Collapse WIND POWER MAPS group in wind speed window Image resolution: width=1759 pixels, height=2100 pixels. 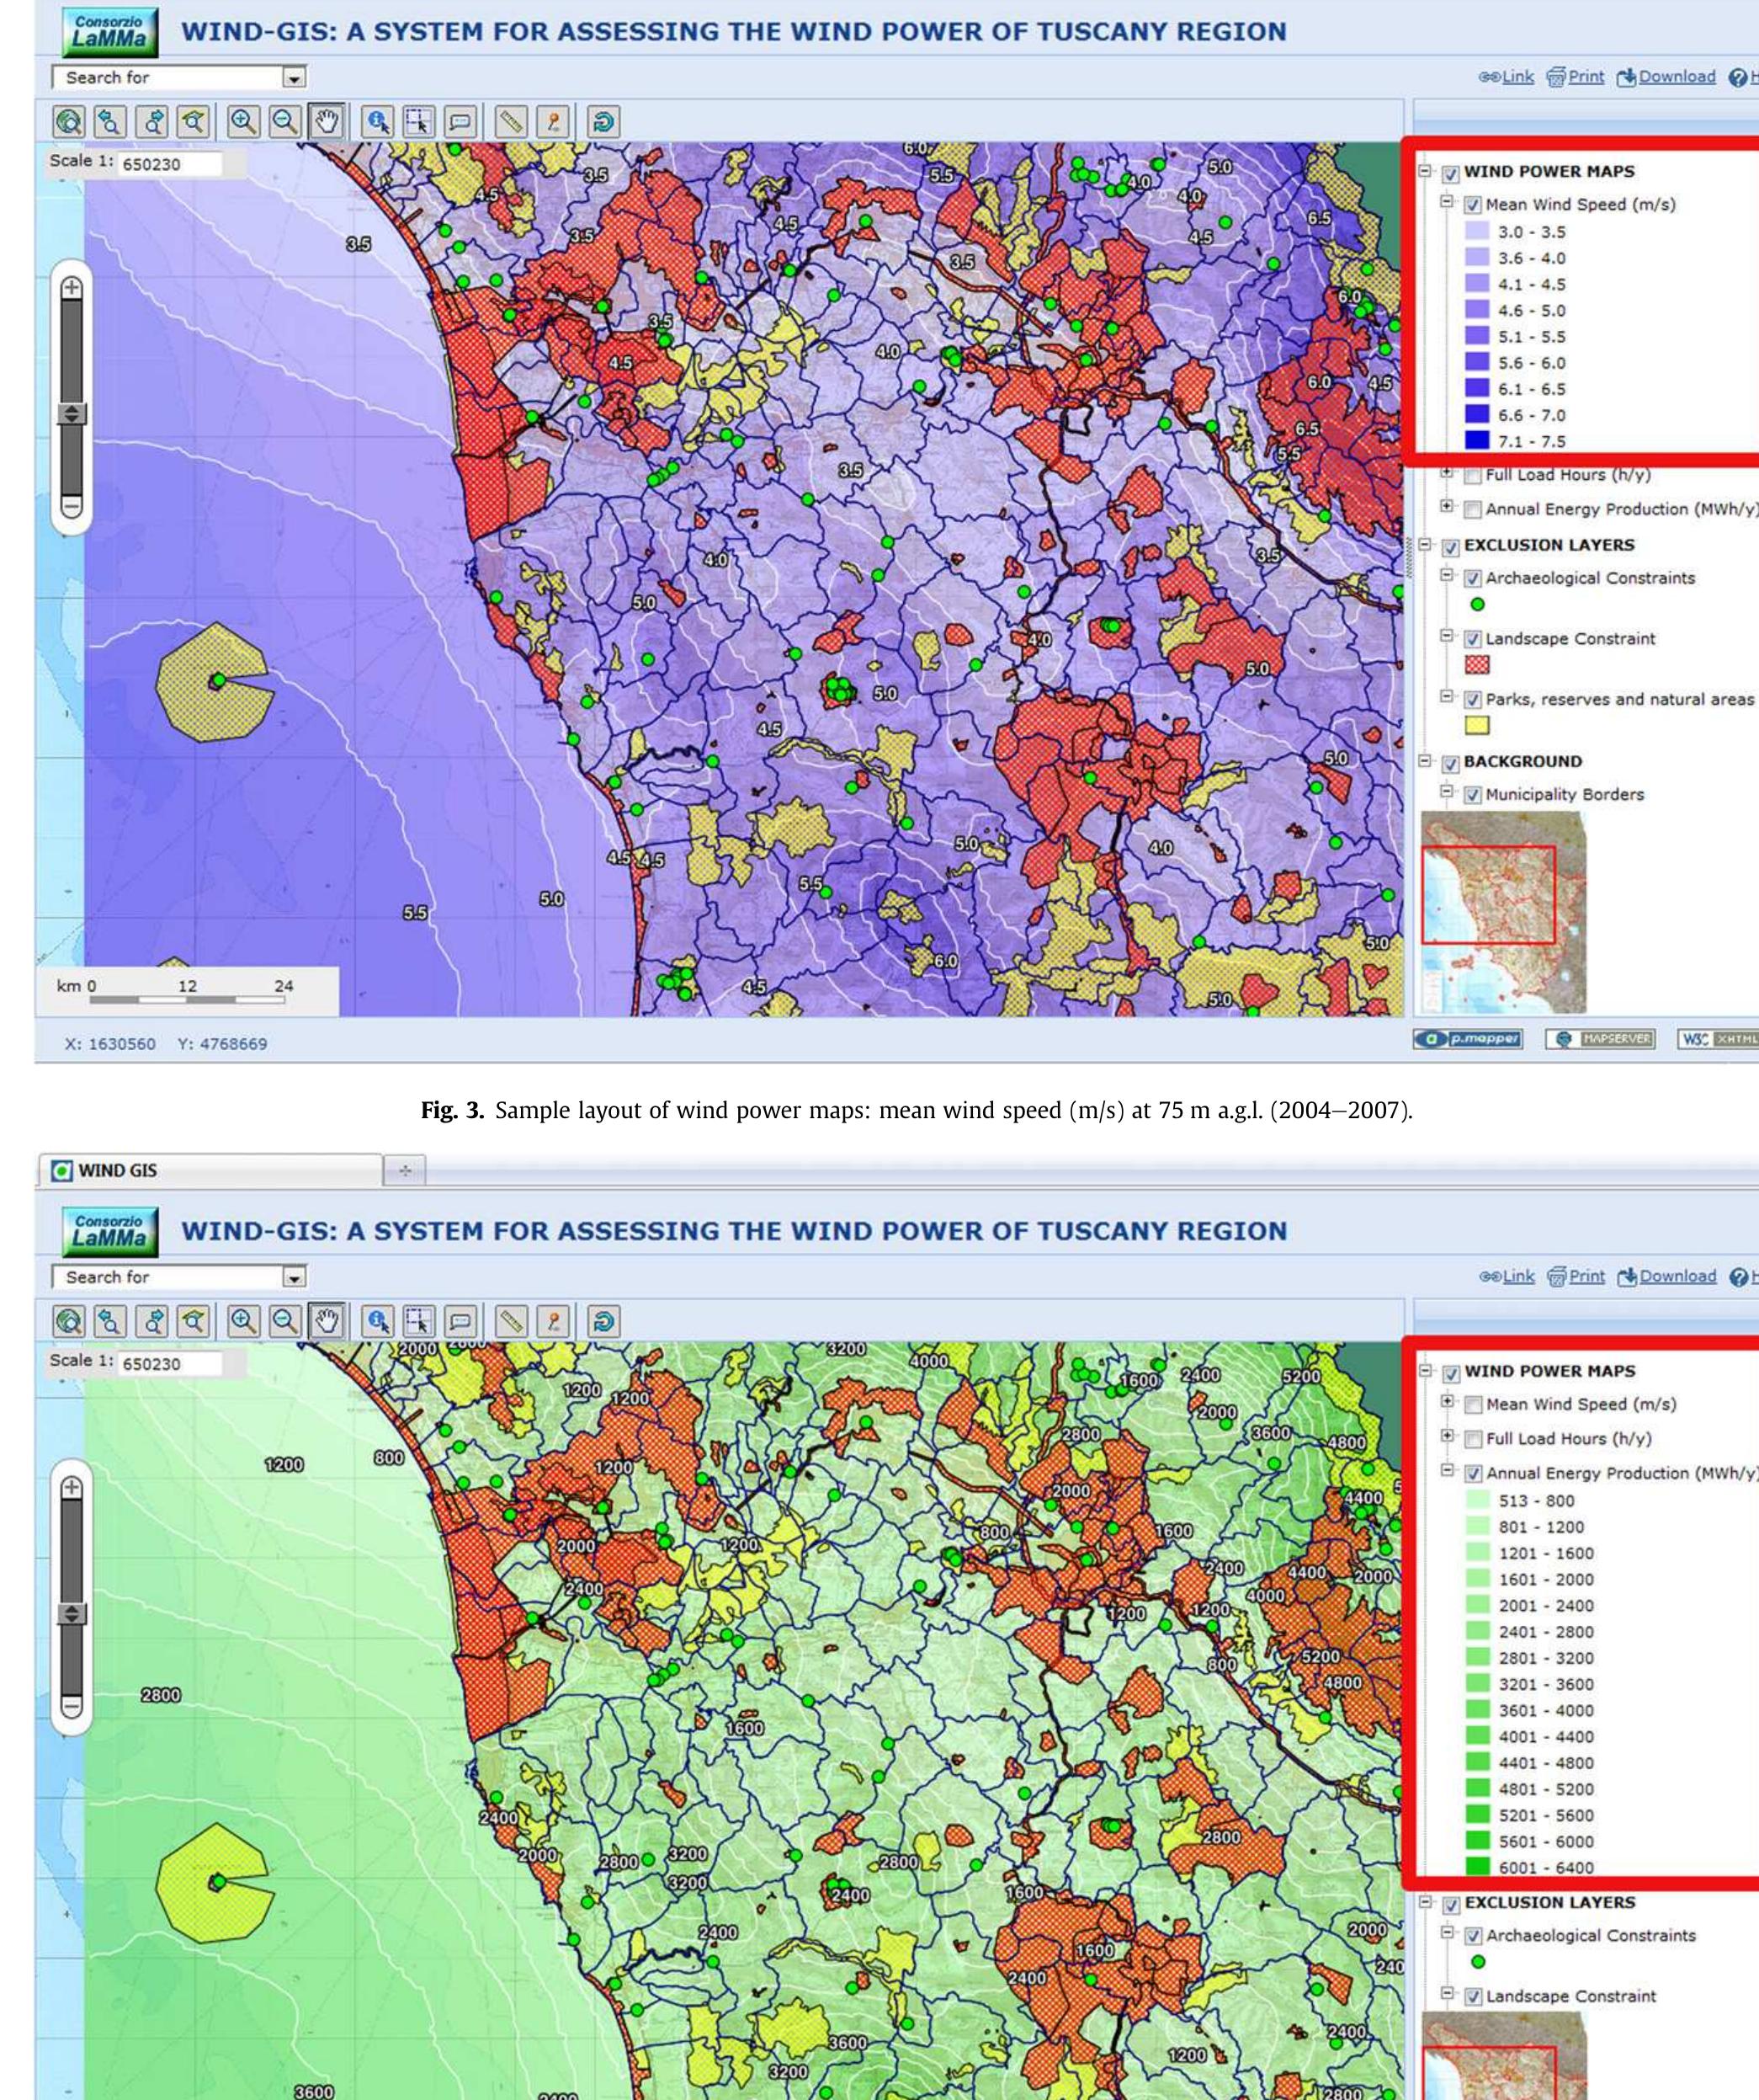pyautogui.click(x=1425, y=171)
